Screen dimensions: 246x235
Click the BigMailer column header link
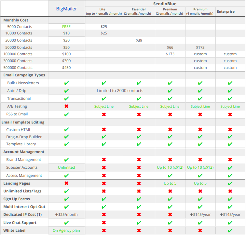[66, 9]
